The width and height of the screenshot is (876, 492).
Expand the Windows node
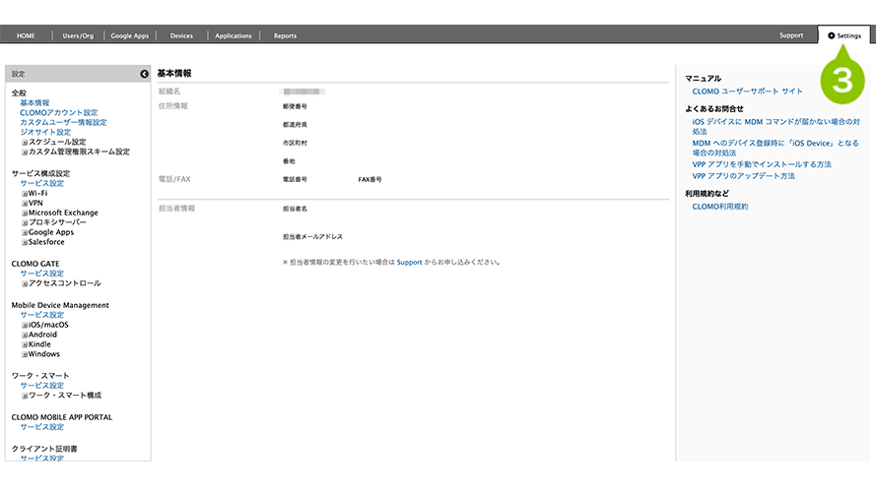tap(25, 354)
